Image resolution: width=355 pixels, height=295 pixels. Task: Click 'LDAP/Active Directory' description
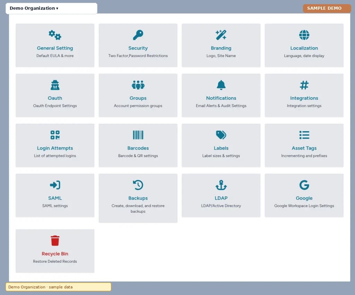click(x=221, y=206)
